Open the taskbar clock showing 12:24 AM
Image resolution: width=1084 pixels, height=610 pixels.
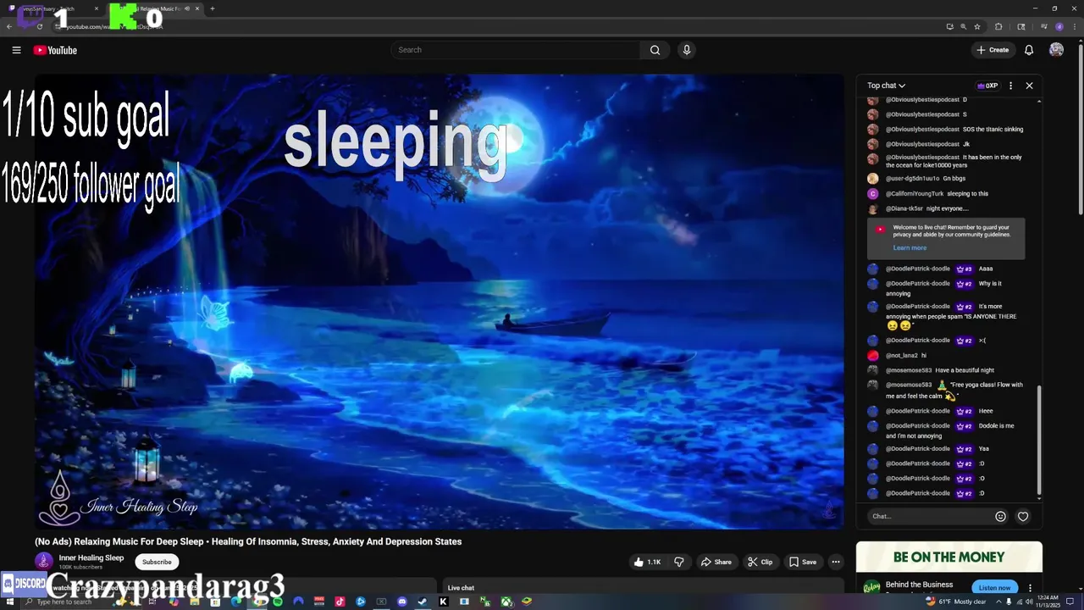coord(1048,602)
